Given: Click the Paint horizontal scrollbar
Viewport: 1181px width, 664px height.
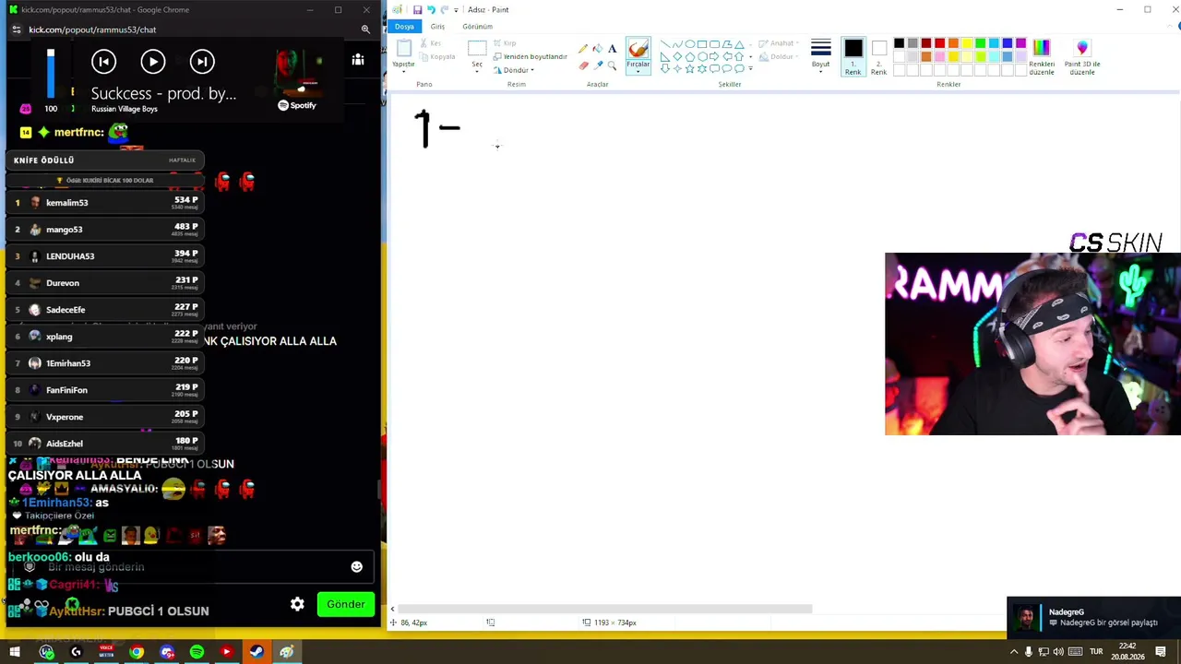Looking at the screenshot, I should tap(604, 609).
